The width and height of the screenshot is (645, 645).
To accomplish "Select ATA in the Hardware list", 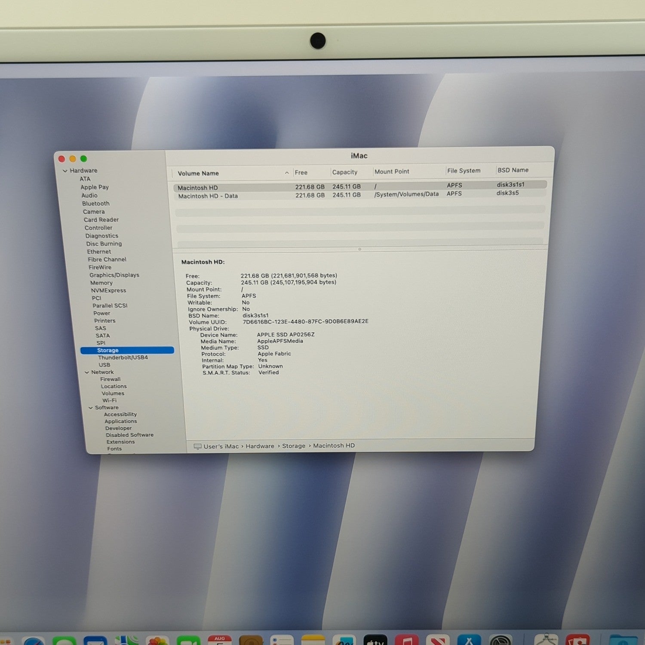I will coord(85,179).
